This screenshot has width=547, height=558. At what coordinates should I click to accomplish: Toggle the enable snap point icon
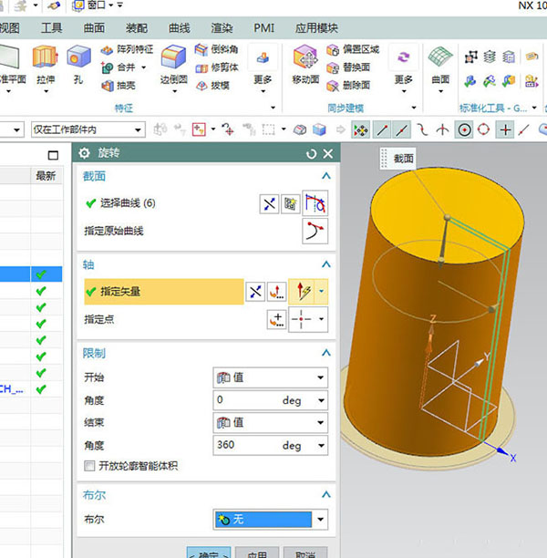coord(360,129)
